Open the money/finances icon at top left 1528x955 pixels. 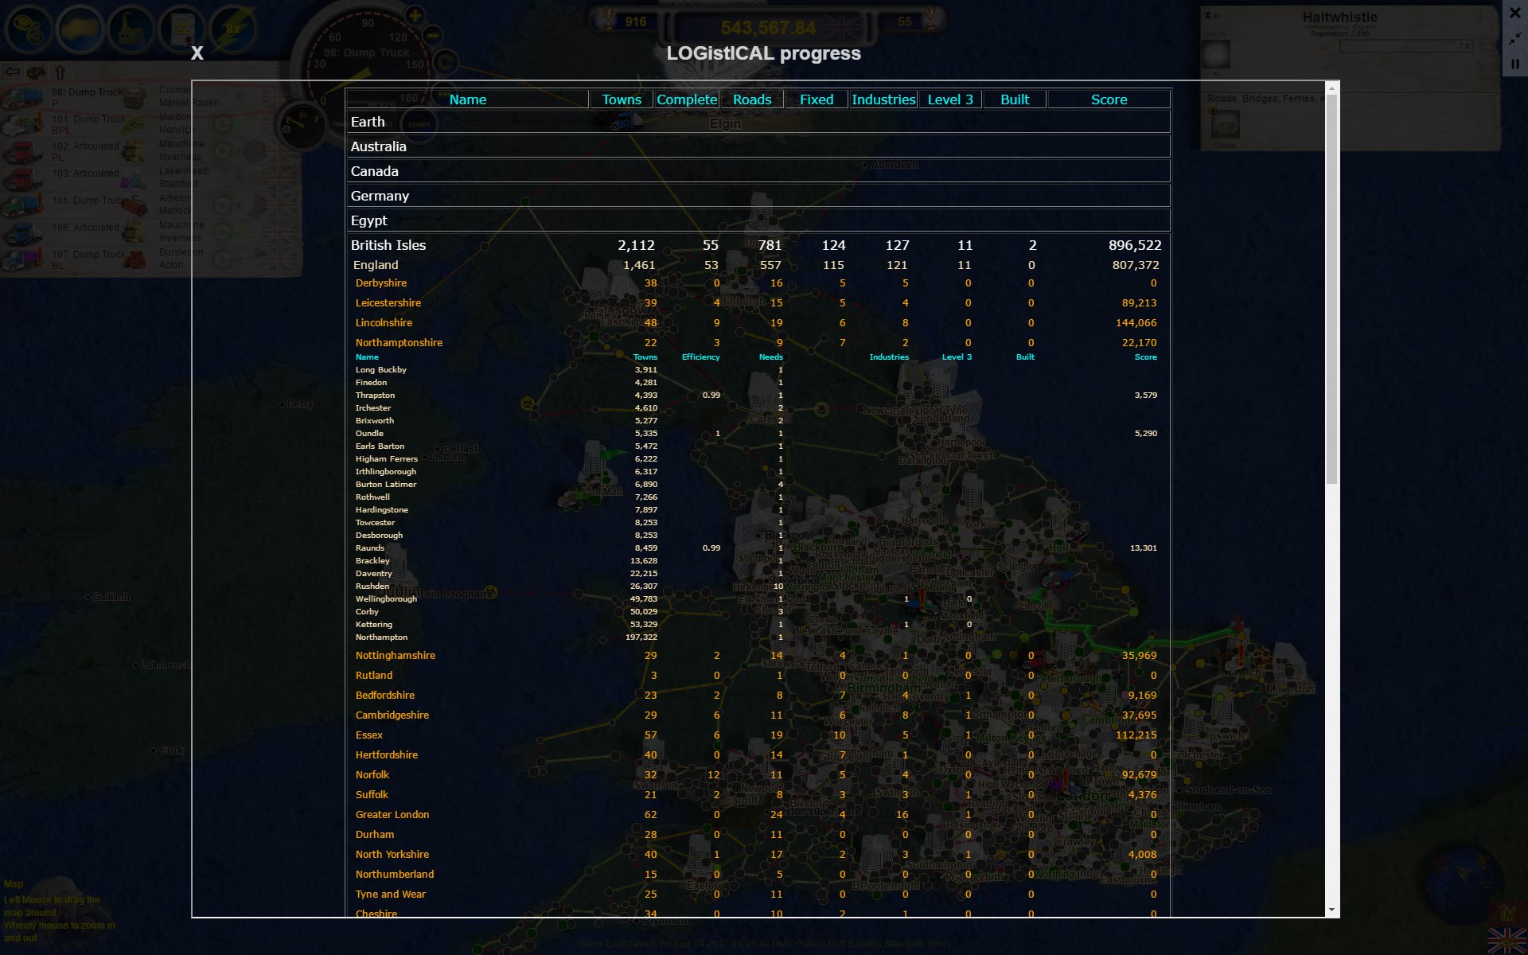pos(29,29)
